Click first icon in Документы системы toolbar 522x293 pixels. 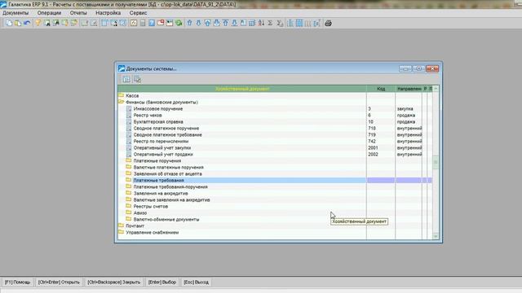(126, 79)
